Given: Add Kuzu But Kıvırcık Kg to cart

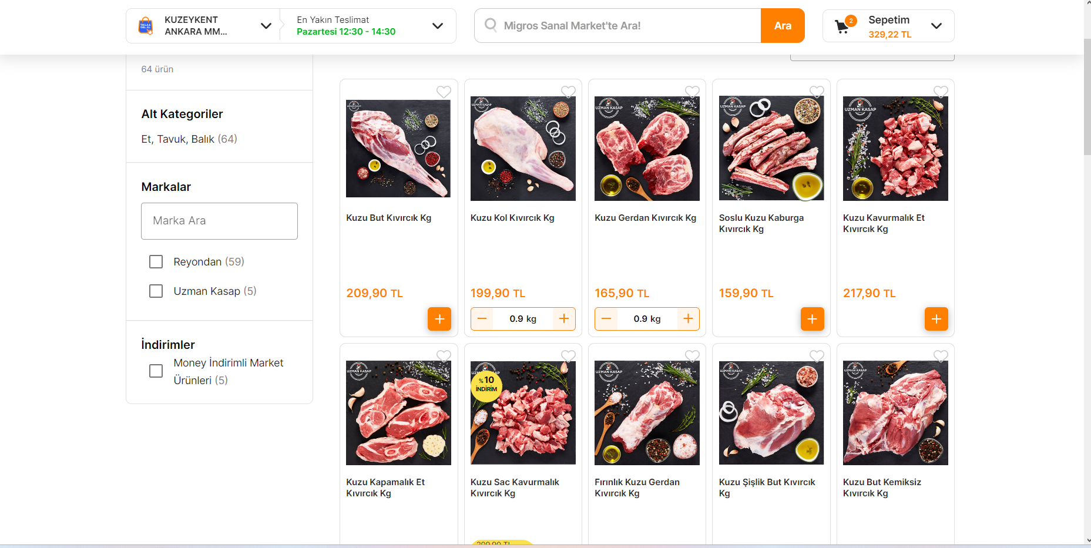Looking at the screenshot, I should point(439,319).
